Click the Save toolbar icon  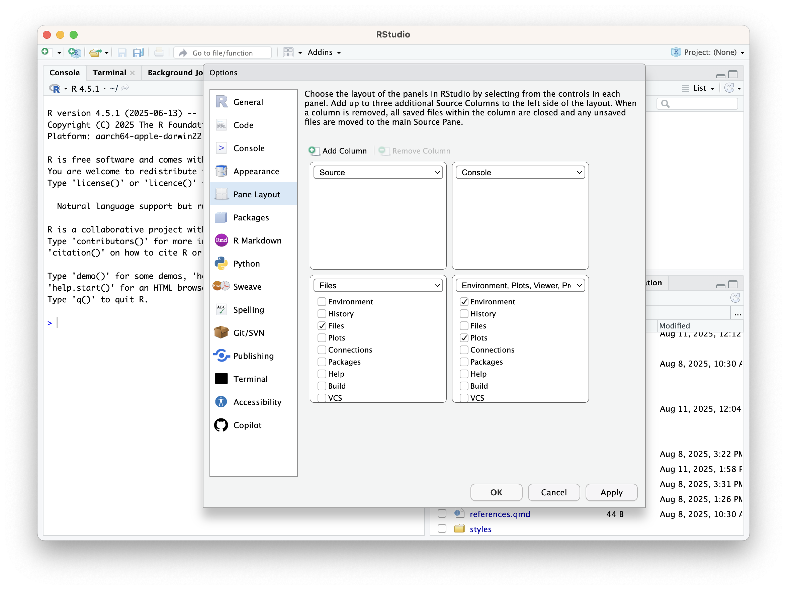click(x=122, y=53)
